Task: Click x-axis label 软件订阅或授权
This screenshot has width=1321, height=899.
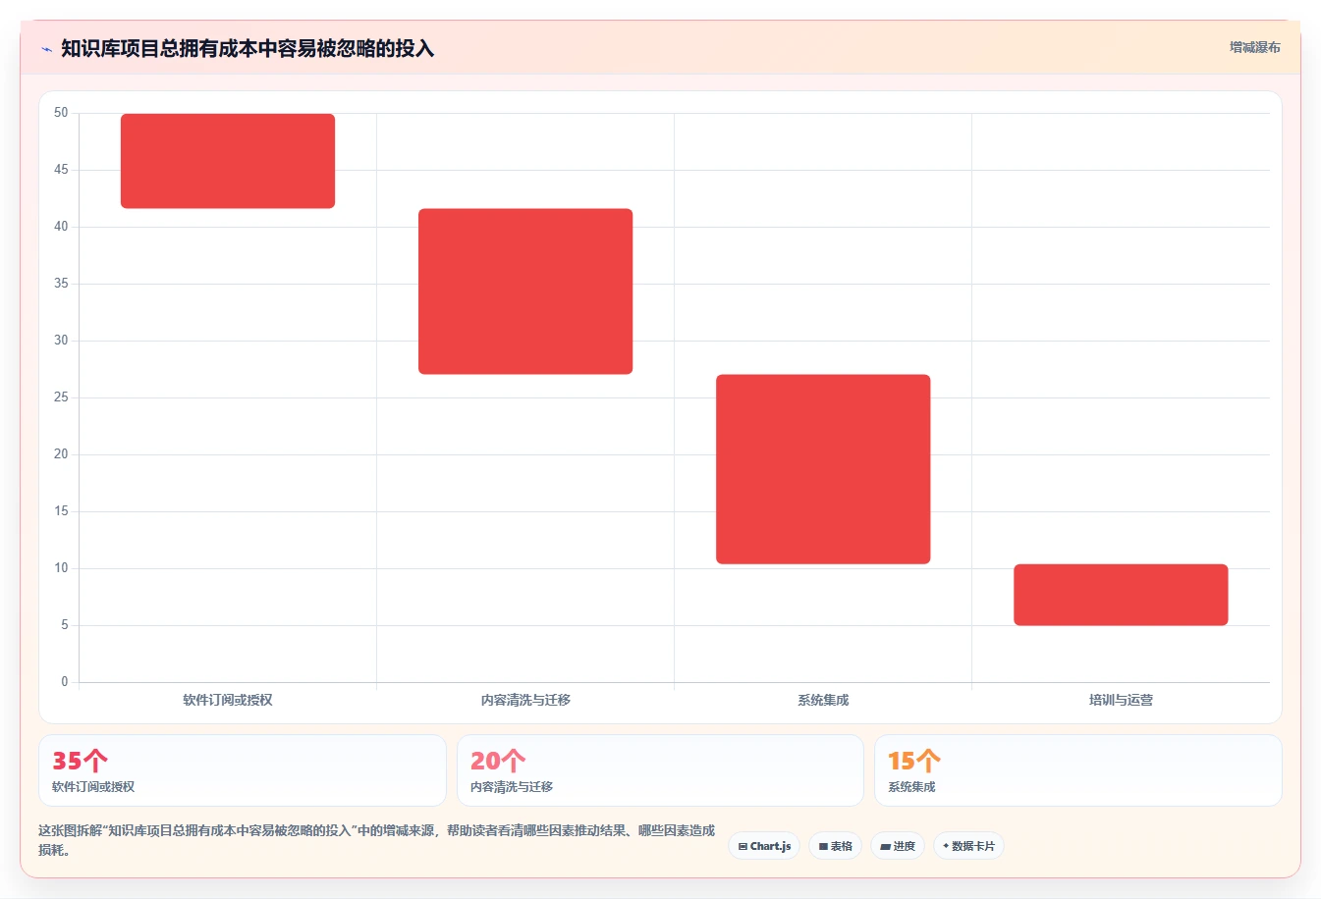Action: tap(228, 700)
